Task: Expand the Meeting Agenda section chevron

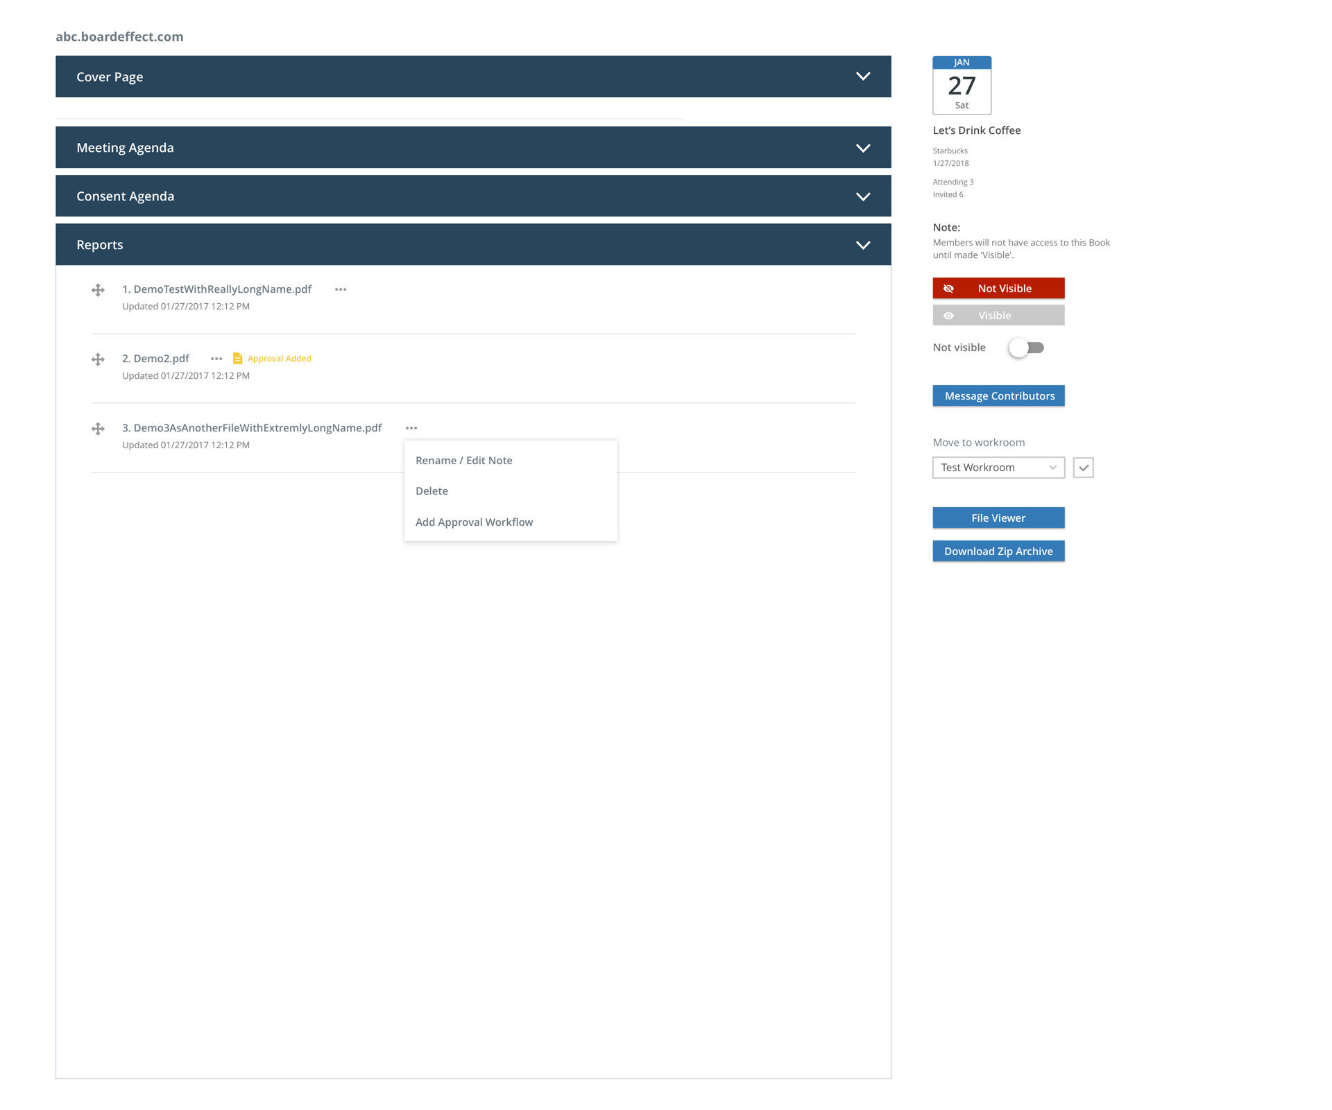Action: coord(862,148)
